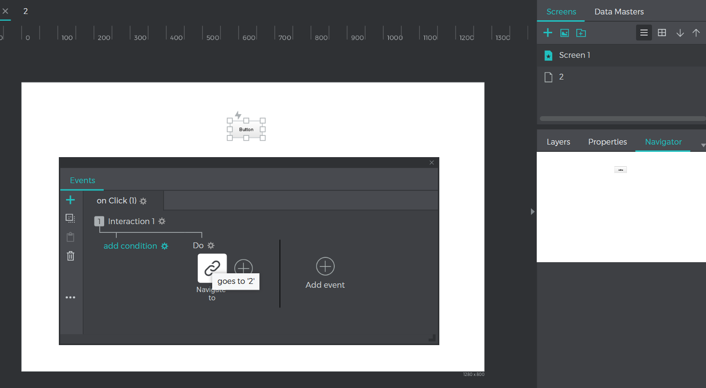Image resolution: width=706 pixels, height=388 pixels.
Task: Open the Interaction 1 gear menu
Action: 162,221
